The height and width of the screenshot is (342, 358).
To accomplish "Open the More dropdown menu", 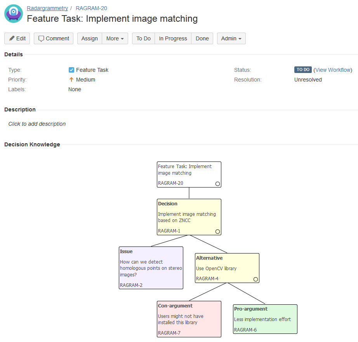I will [115, 38].
